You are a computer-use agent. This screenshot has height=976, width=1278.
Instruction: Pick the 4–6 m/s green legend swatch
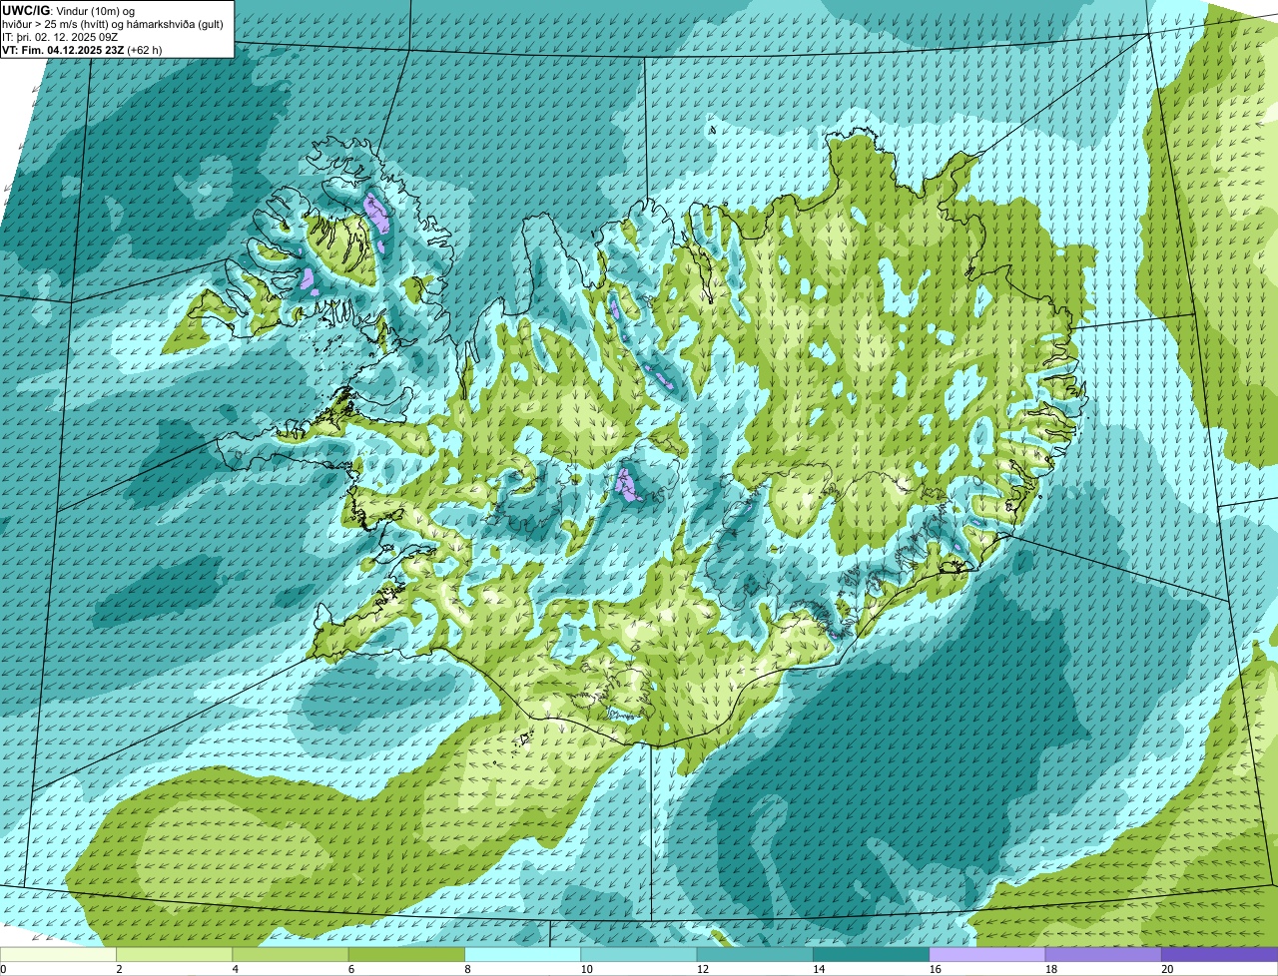click(x=291, y=954)
